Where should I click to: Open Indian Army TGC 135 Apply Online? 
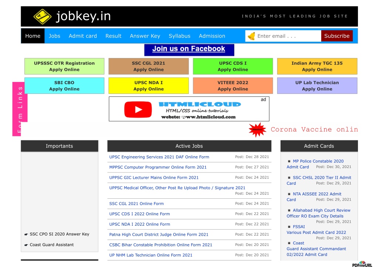coord(317,66)
